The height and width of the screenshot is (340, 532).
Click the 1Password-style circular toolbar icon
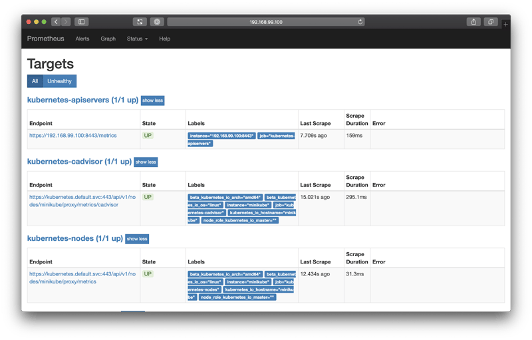coord(157,22)
